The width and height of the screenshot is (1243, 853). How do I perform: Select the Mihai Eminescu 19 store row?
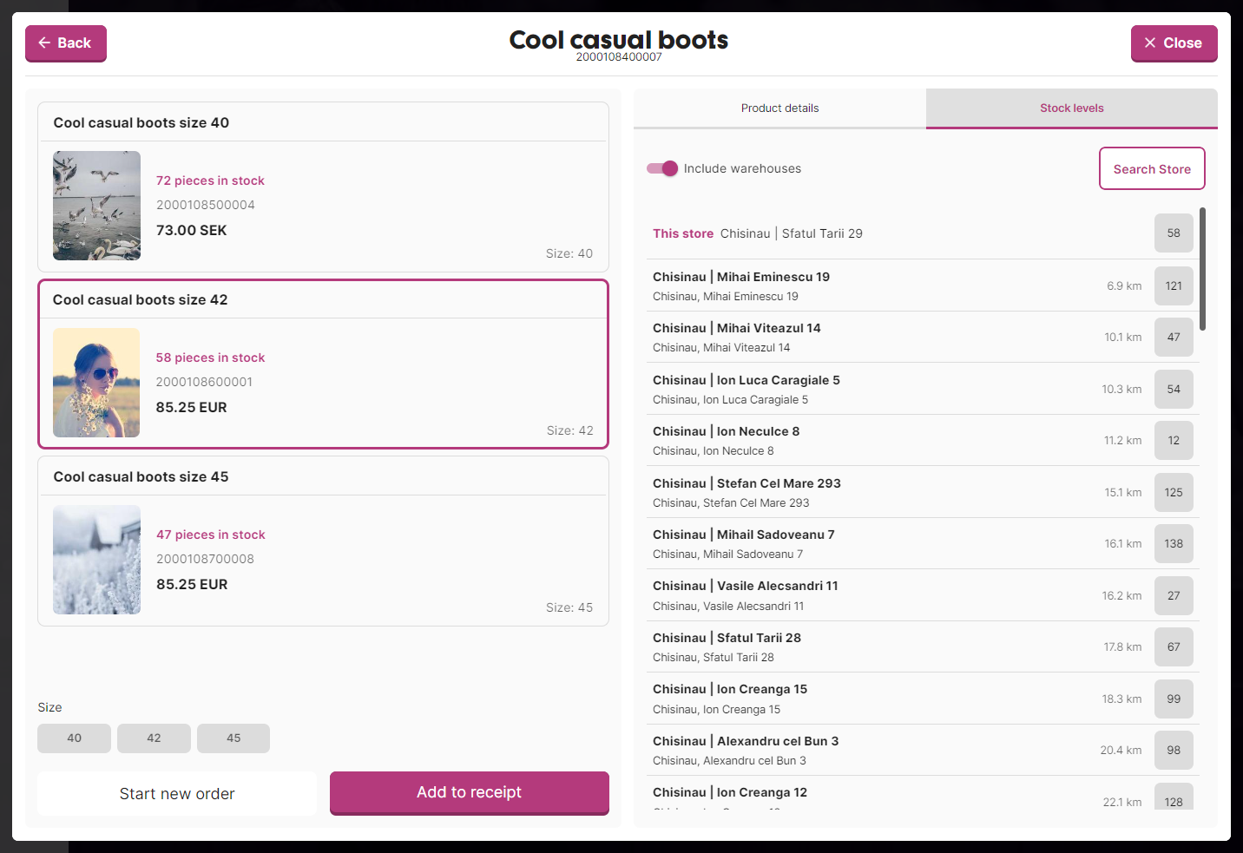coord(868,285)
